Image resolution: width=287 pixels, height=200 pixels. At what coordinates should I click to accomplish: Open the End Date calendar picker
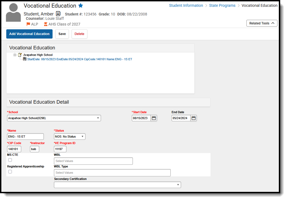(194, 118)
